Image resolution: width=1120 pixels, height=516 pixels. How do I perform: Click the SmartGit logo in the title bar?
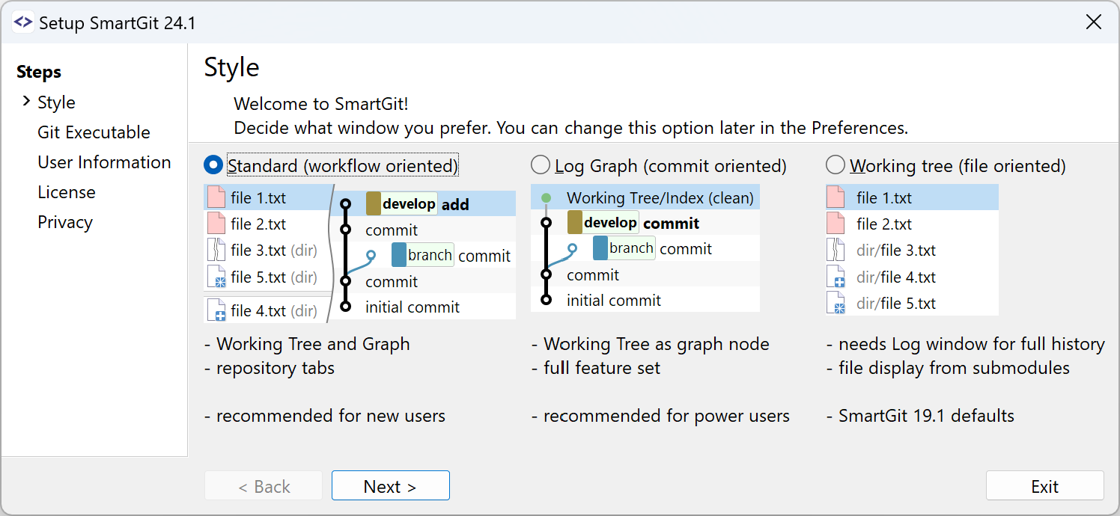(23, 22)
